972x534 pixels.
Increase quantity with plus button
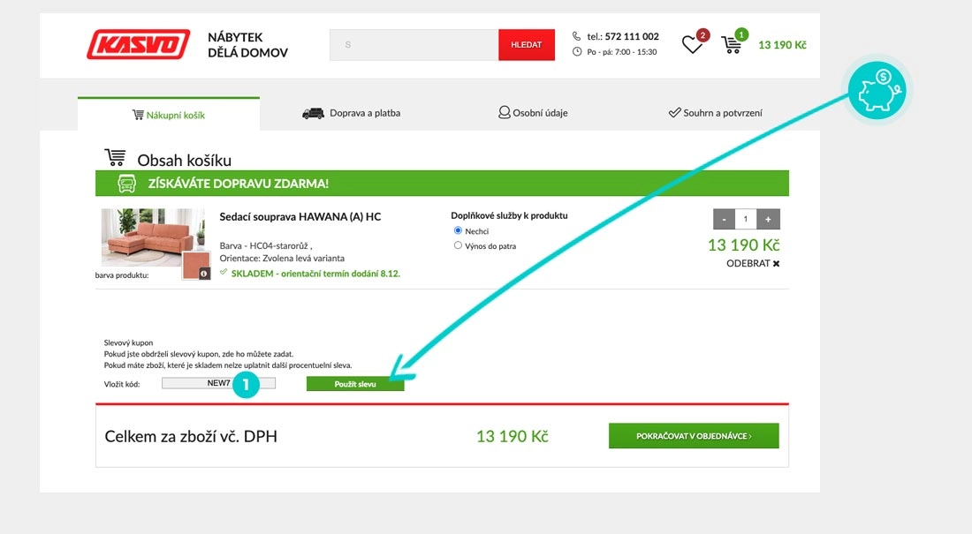point(769,219)
